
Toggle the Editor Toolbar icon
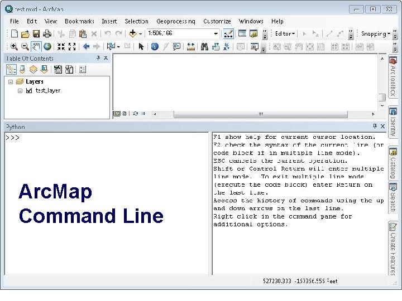[x=228, y=34]
